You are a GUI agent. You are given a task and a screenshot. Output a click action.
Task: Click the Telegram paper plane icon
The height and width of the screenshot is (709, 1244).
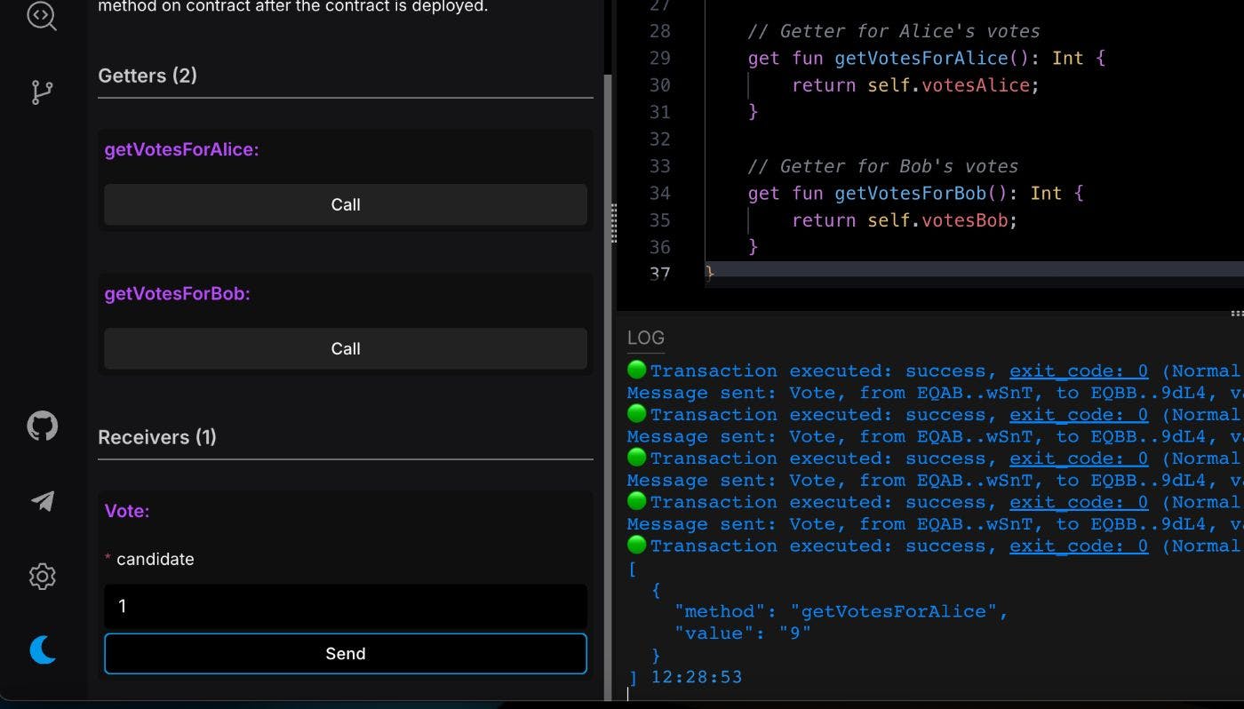[x=42, y=501]
